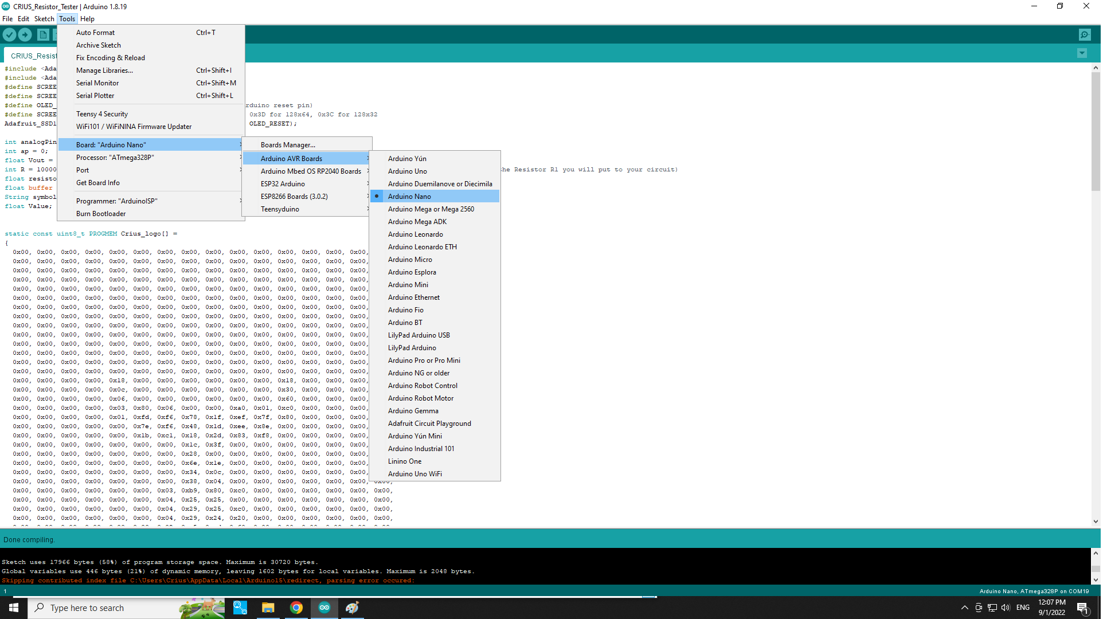The image size is (1103, 619).
Task: Select Arduino Uno from board list
Action: tap(407, 170)
